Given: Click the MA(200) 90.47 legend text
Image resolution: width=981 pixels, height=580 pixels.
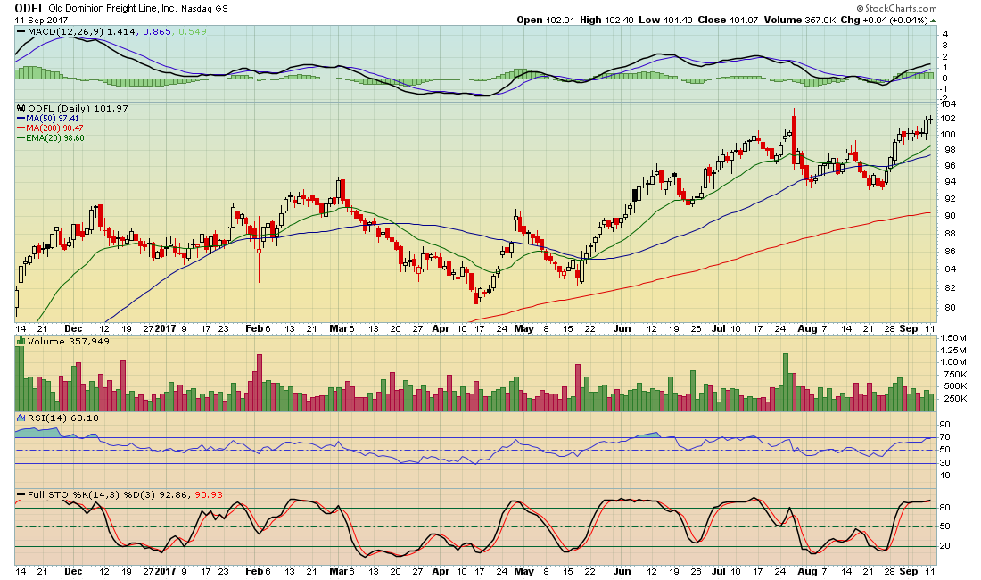Looking at the screenshot, I should (x=55, y=128).
